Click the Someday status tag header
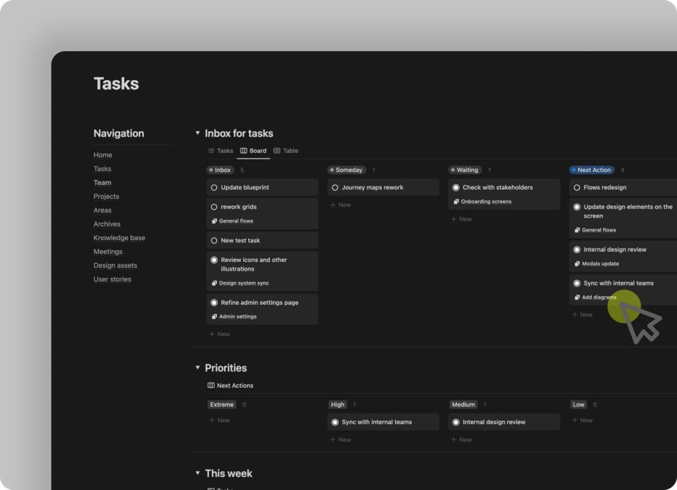The height and width of the screenshot is (490, 677). [x=347, y=170]
